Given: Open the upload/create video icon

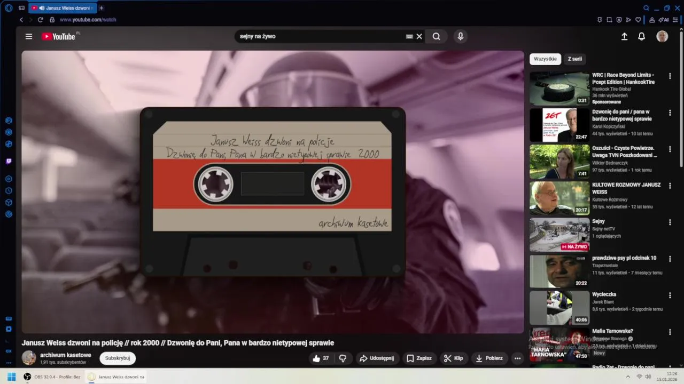Looking at the screenshot, I should pyautogui.click(x=624, y=36).
